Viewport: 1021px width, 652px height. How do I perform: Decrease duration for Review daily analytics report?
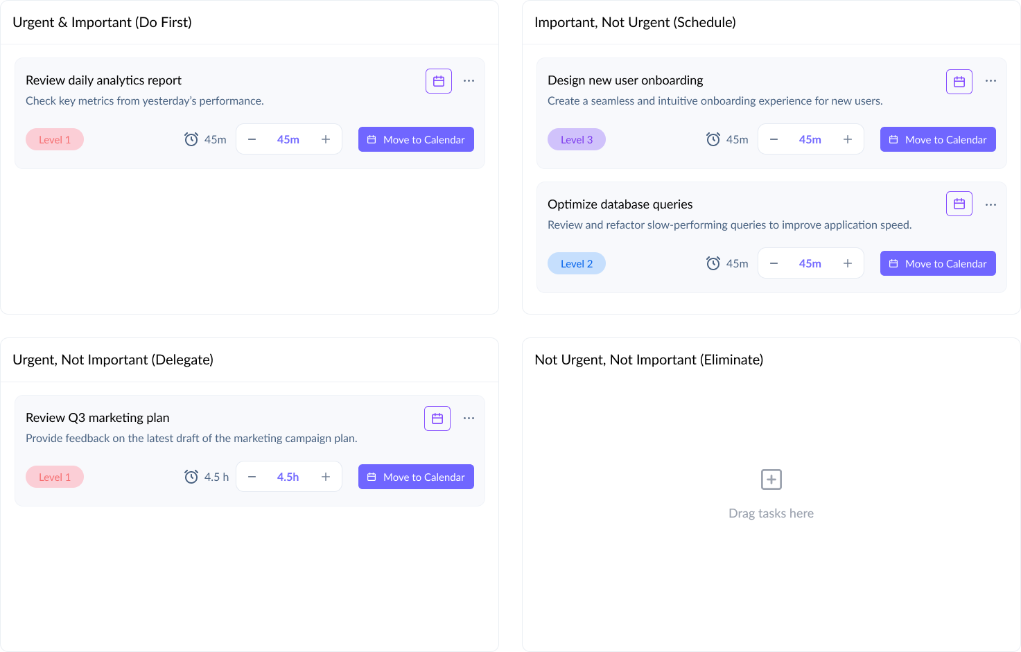click(x=252, y=139)
